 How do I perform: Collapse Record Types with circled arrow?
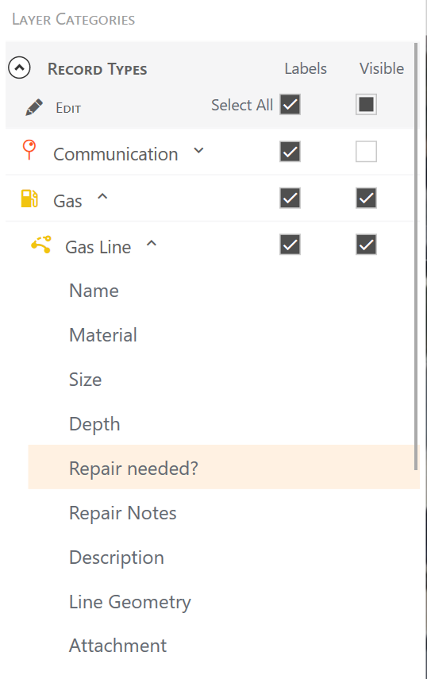[x=20, y=68]
